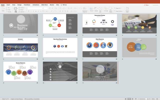160x100 pixels.
Task: Open the Layout dropdown
Action: 22,8
